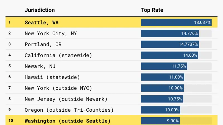The width and height of the screenshot is (223, 125).
Task: Select the 11.00% Hawaii bar
Action: click(163, 77)
